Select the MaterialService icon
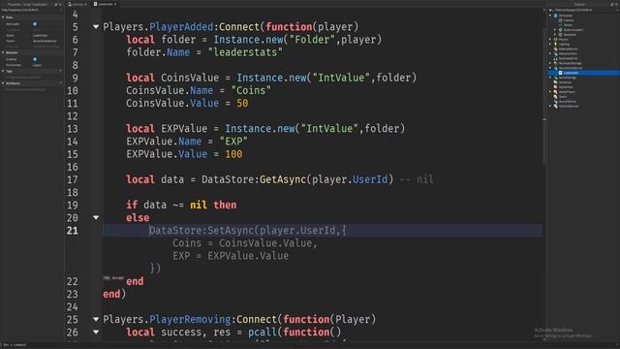 [x=555, y=49]
